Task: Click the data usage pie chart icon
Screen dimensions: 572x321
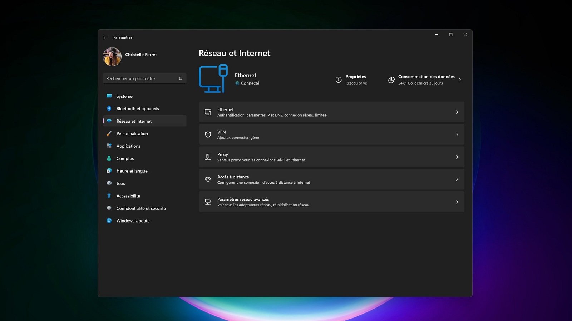Action: click(391, 80)
